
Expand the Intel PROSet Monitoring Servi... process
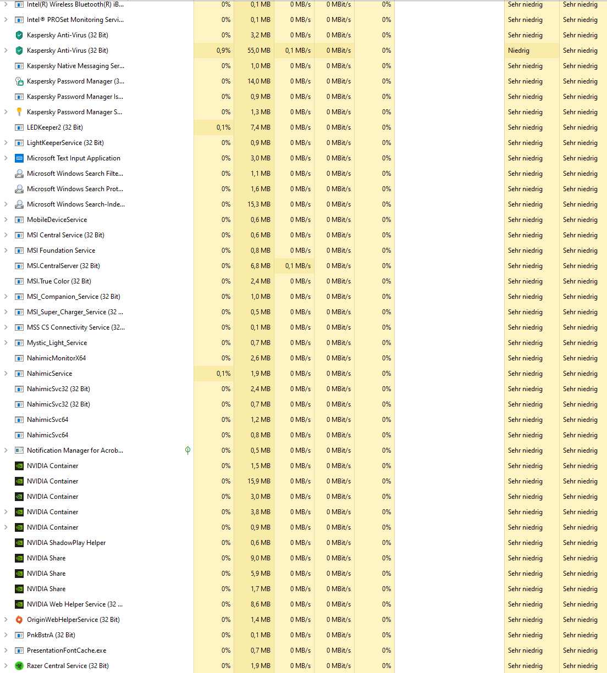[5, 20]
